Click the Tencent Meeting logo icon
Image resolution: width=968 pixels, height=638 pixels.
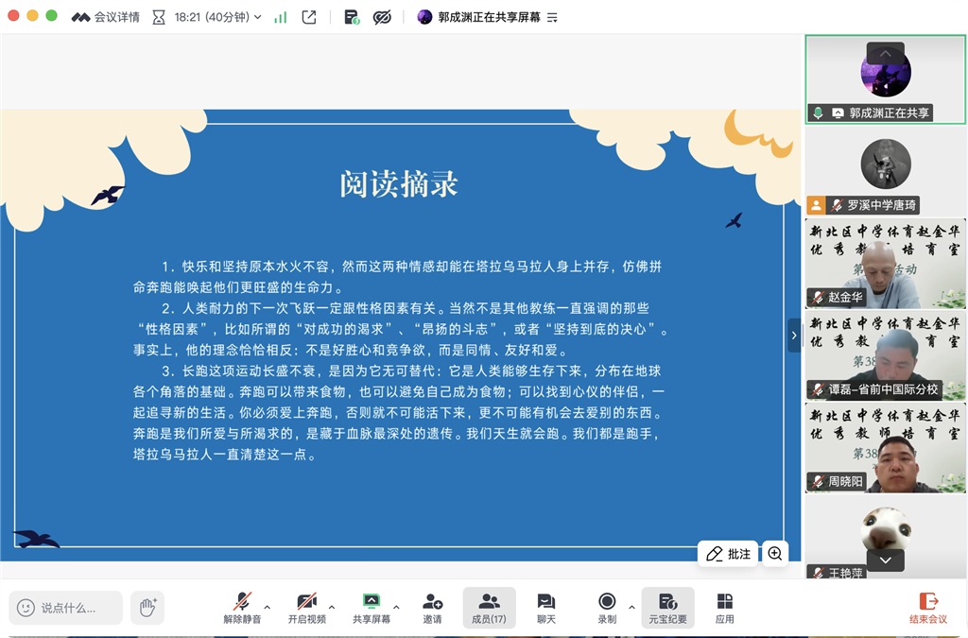(81, 17)
